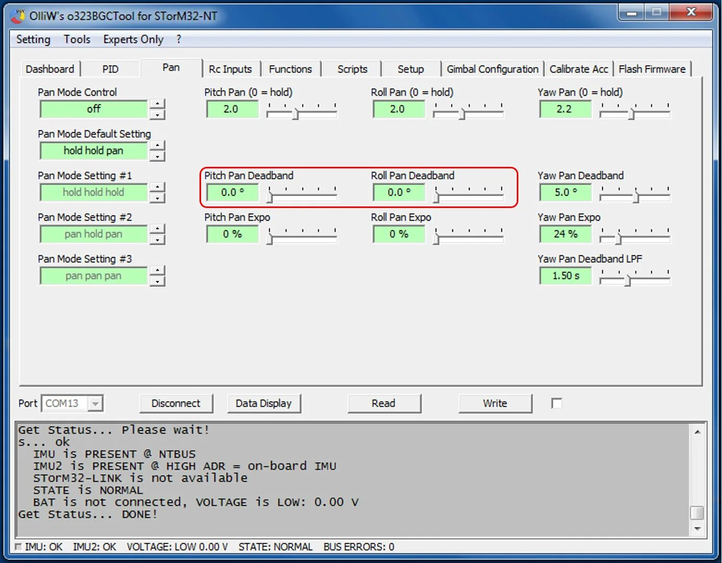Step up Pan Mode Setting #1

157,187
